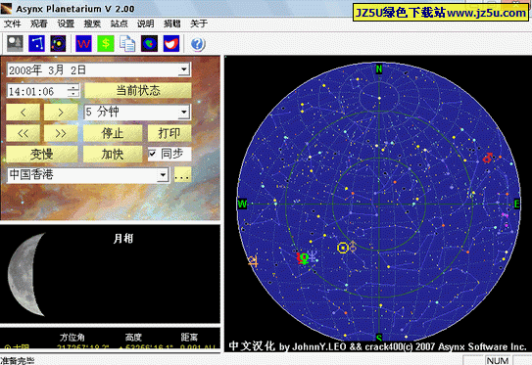Click the 变慢 slow down button

pyautogui.click(x=42, y=154)
